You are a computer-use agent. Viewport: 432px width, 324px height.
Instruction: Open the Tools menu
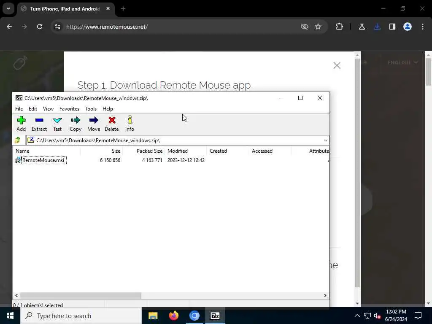(91, 109)
